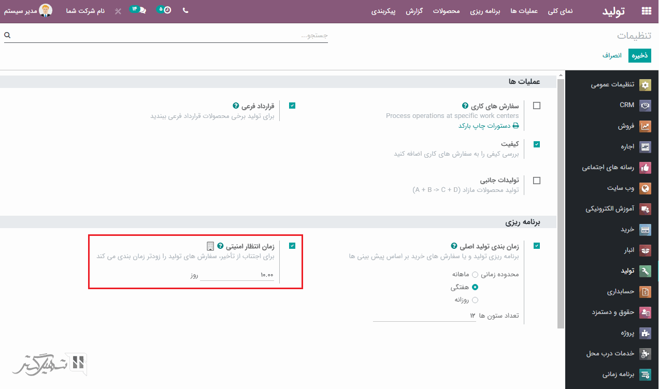Click the search magnifier icon

pos(7,35)
